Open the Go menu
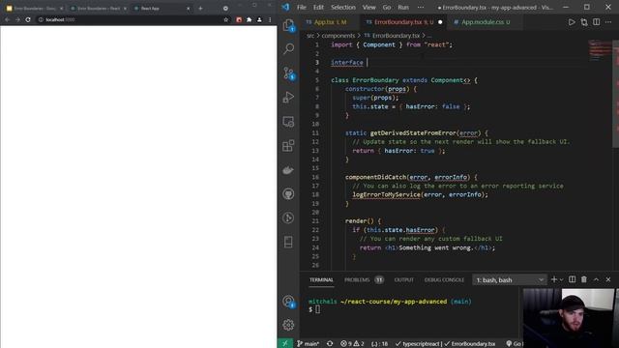 pos(387,7)
